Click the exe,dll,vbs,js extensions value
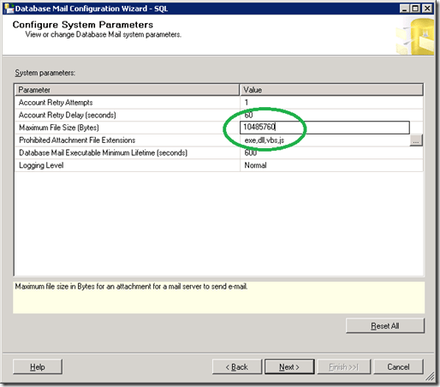440x387 pixels. click(265, 140)
